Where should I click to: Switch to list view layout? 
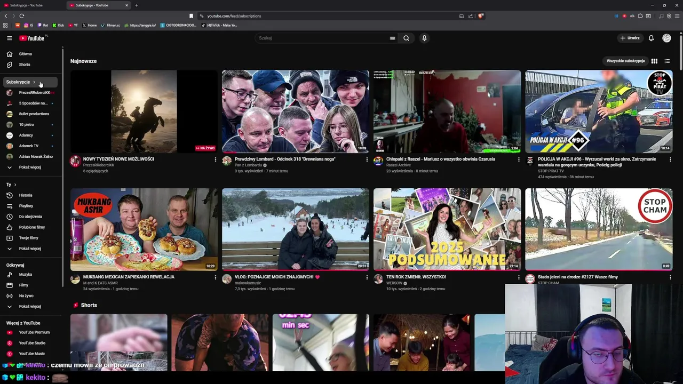pos(667,61)
